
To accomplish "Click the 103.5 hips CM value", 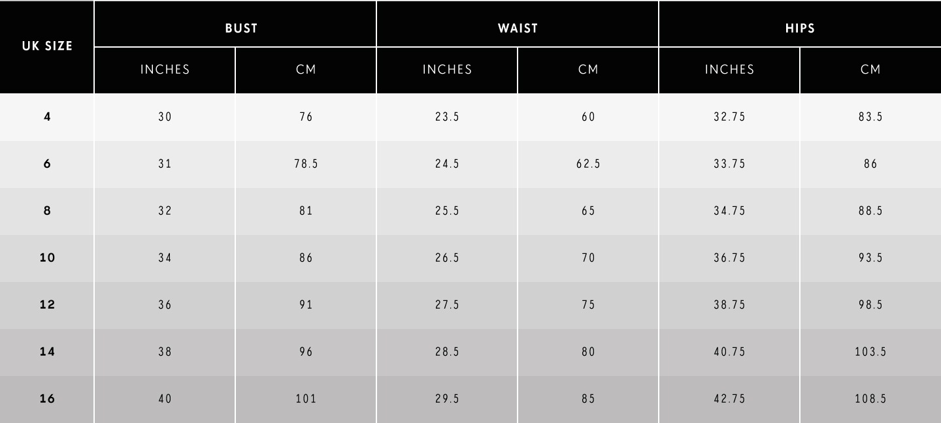I will [870, 352].
